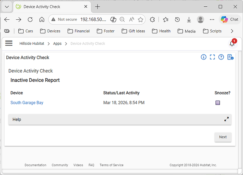Click the Read aloud icon
The image size is (243, 175).
tap(131, 19)
